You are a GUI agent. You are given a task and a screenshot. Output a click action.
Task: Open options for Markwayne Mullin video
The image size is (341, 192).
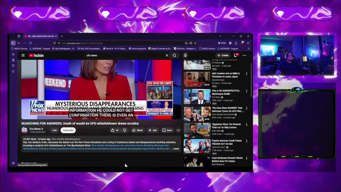click(246, 91)
